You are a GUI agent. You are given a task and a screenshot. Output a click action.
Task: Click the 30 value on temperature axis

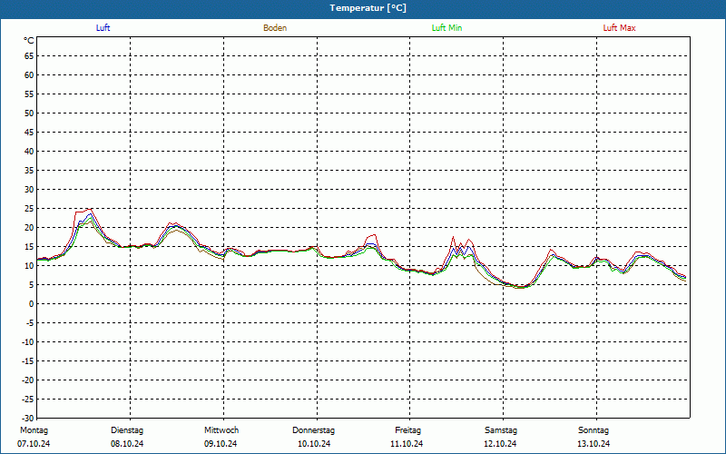(x=29, y=190)
